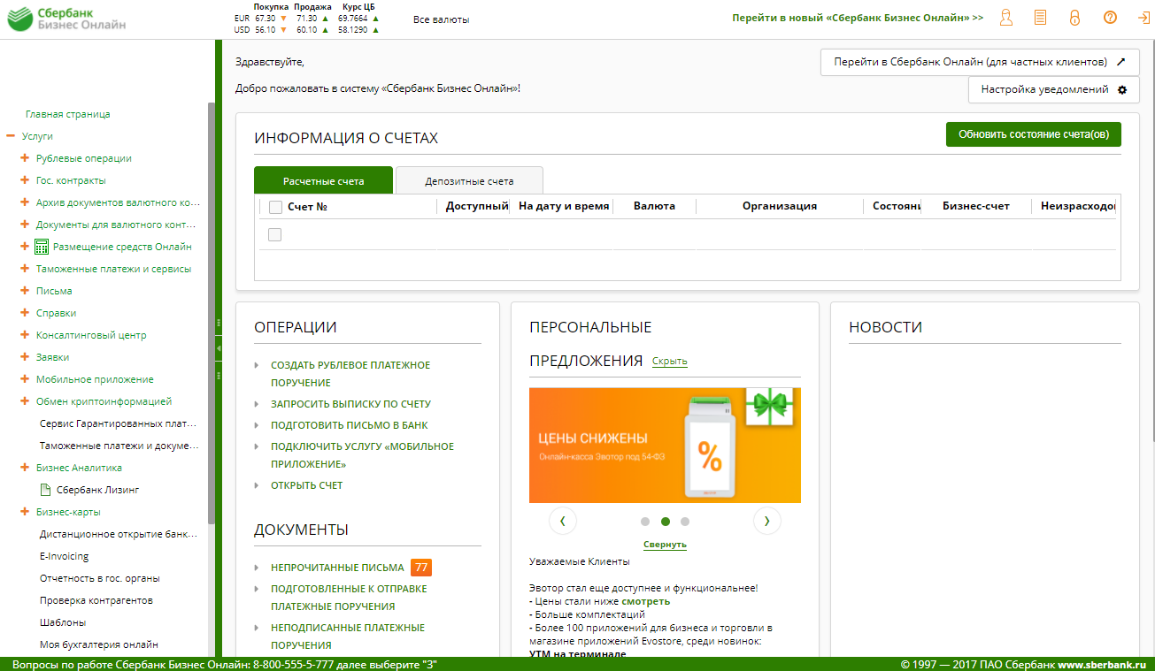
Task: Click the arrow icon in Перейти в Сбербанк Онлайн
Action: pyautogui.click(x=1120, y=62)
